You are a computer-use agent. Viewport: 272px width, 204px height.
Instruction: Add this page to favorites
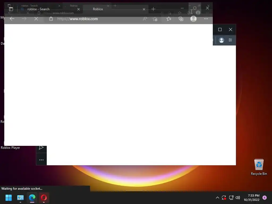coord(155,19)
